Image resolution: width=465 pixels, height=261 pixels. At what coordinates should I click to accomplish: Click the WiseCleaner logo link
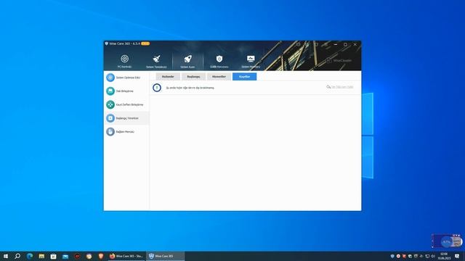coord(339,60)
